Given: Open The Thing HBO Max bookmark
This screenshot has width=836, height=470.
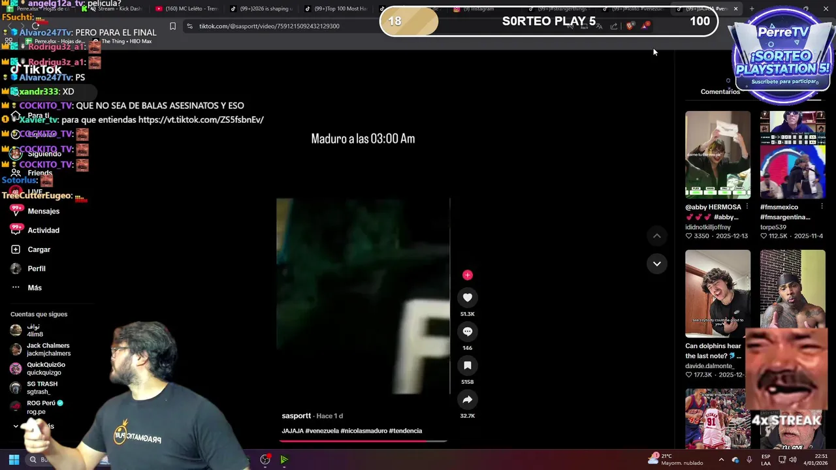Looking at the screenshot, I should tap(122, 41).
